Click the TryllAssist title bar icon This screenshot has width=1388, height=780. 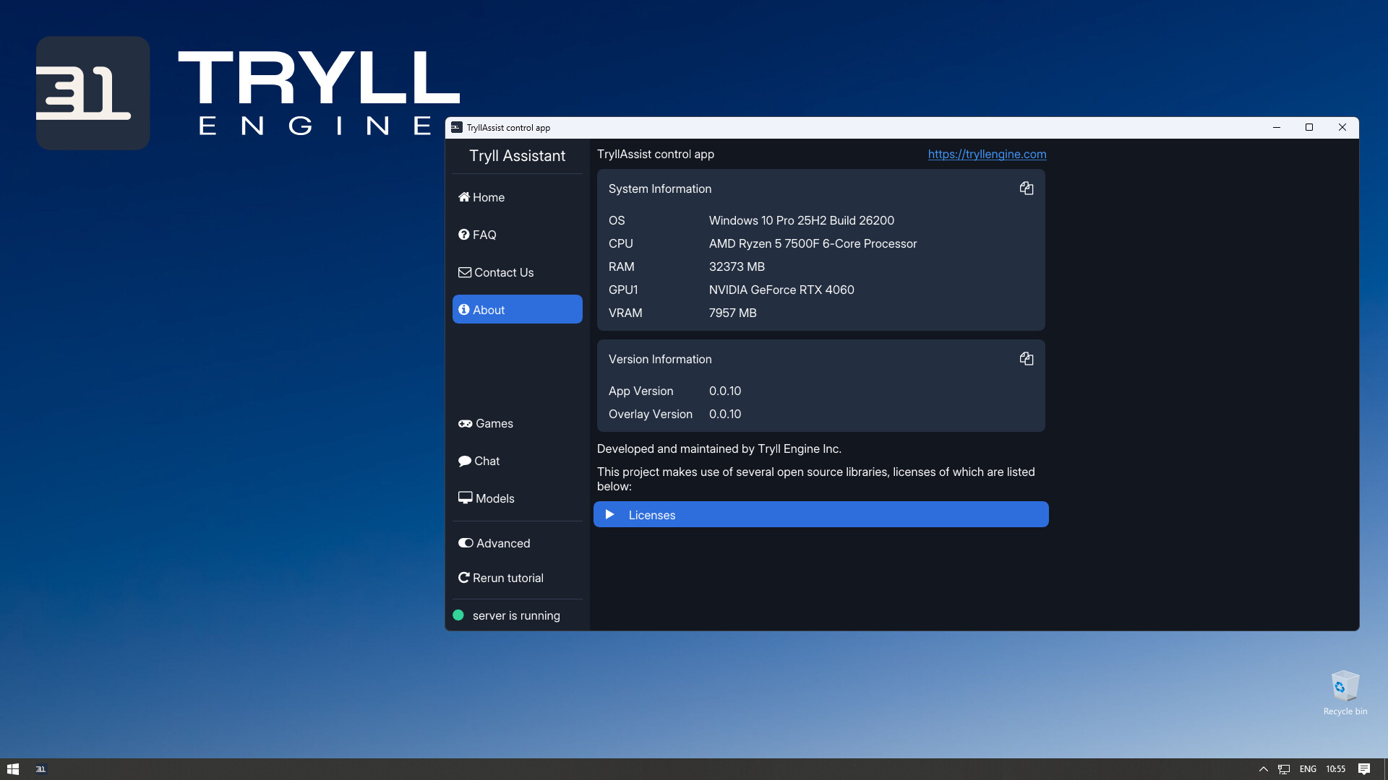(456, 127)
